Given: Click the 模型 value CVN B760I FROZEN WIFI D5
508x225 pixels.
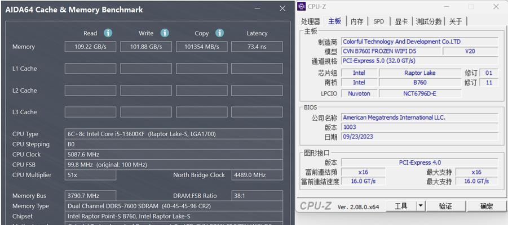Looking at the screenshot, I should [391, 51].
